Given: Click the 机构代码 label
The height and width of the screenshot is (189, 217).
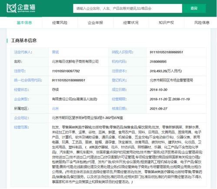Looking at the screenshot, I should 119,62.
